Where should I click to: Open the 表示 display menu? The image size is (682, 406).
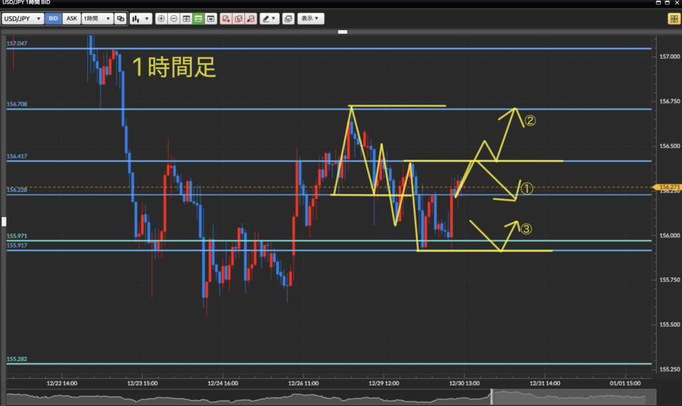pos(310,19)
